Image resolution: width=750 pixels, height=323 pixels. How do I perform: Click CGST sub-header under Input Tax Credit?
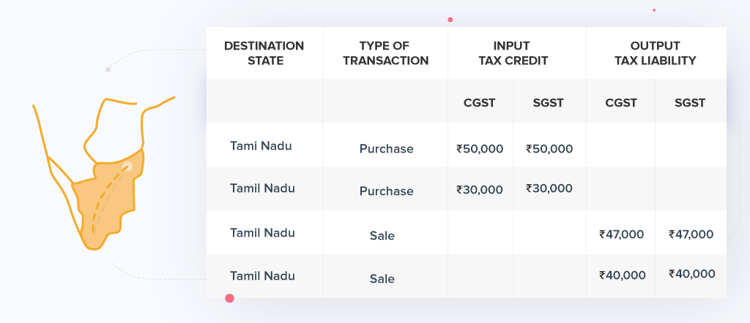click(480, 103)
